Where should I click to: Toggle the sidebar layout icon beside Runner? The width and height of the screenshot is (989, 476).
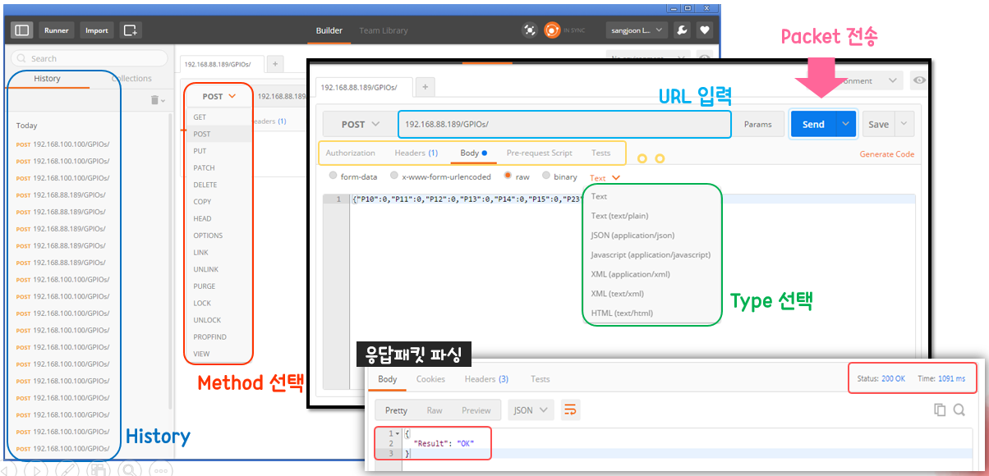[x=22, y=30]
